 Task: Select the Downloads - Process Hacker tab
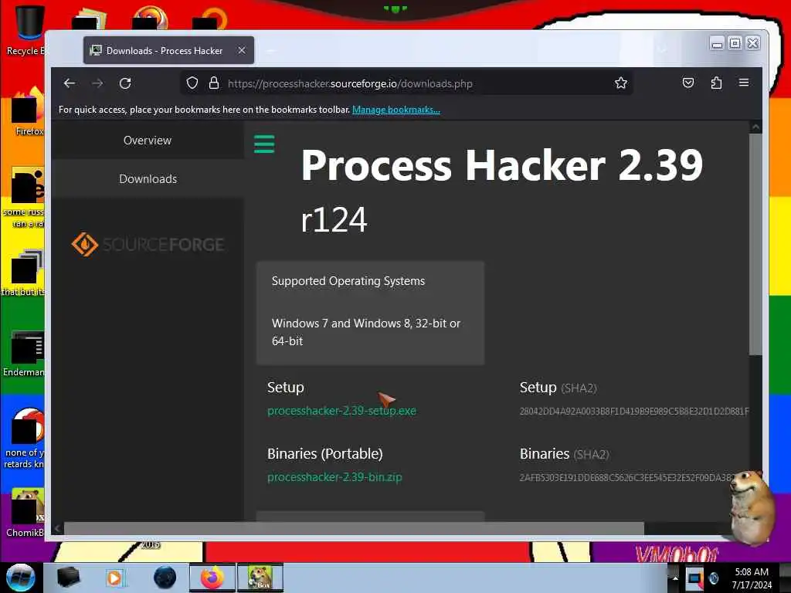coord(168,50)
